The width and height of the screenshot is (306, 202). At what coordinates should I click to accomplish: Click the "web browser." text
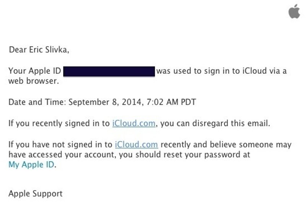[x=34, y=81]
